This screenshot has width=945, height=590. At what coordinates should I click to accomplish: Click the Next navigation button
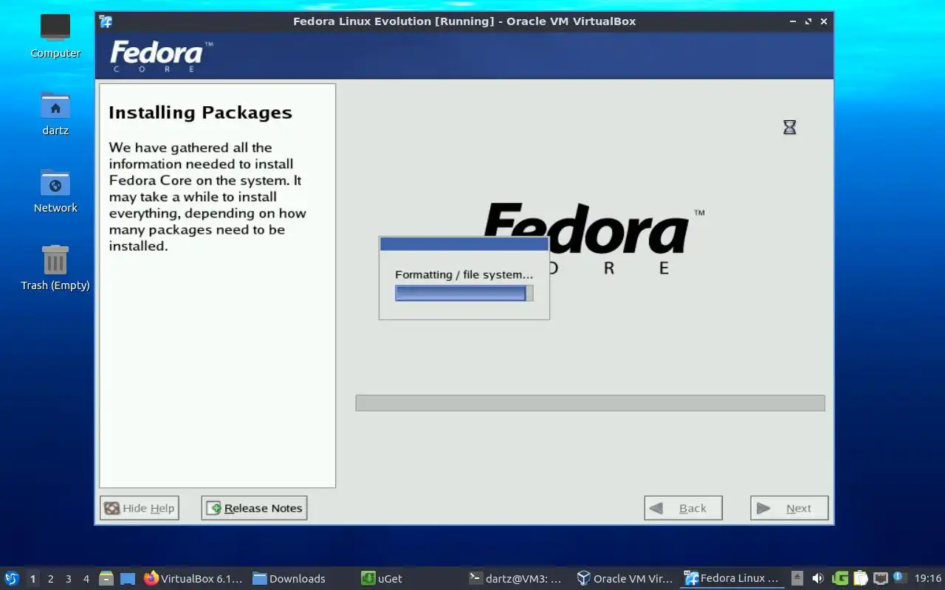pos(789,508)
